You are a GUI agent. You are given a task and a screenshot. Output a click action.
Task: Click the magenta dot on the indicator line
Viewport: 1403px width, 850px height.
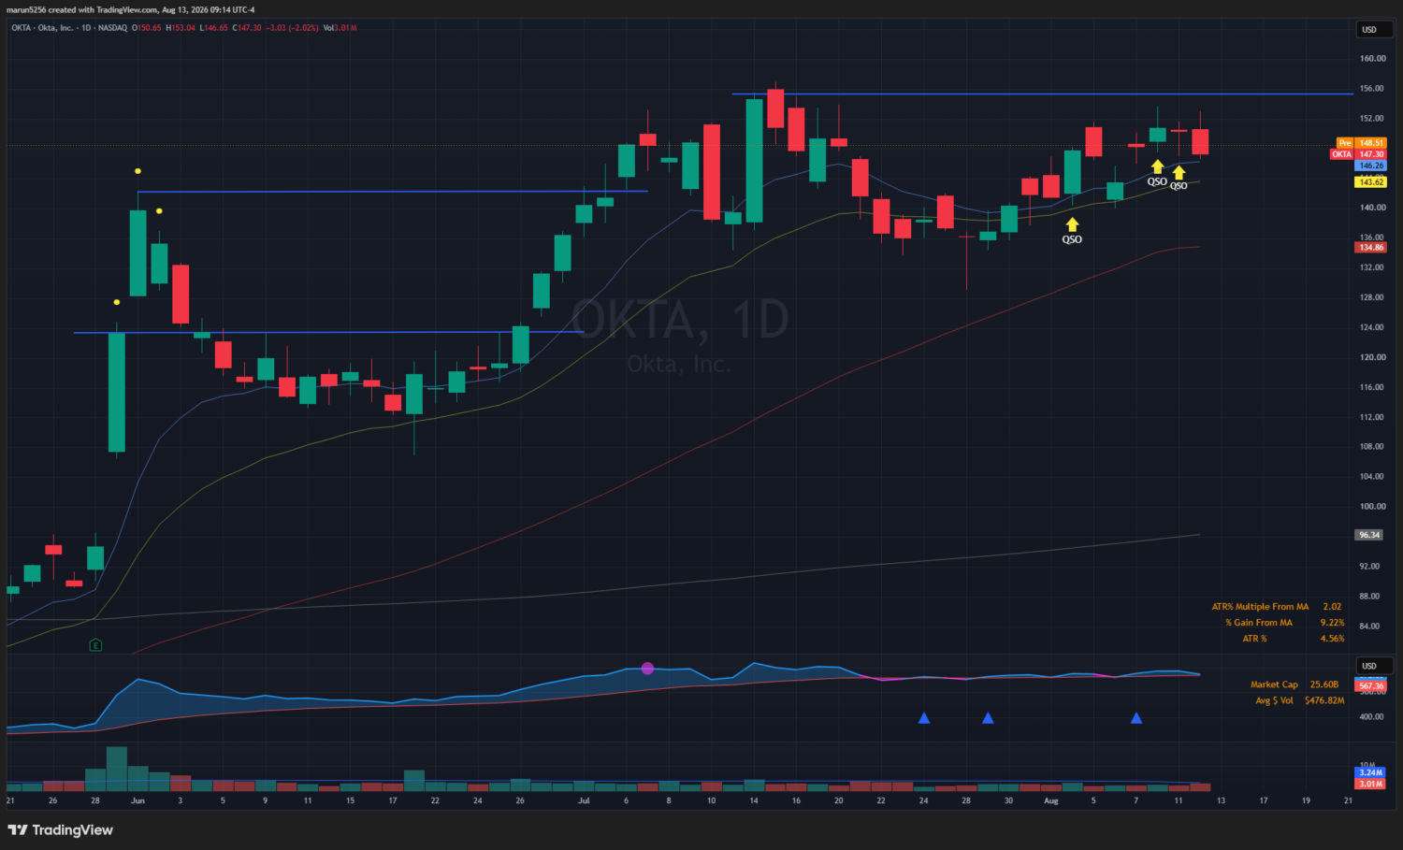[x=647, y=669]
